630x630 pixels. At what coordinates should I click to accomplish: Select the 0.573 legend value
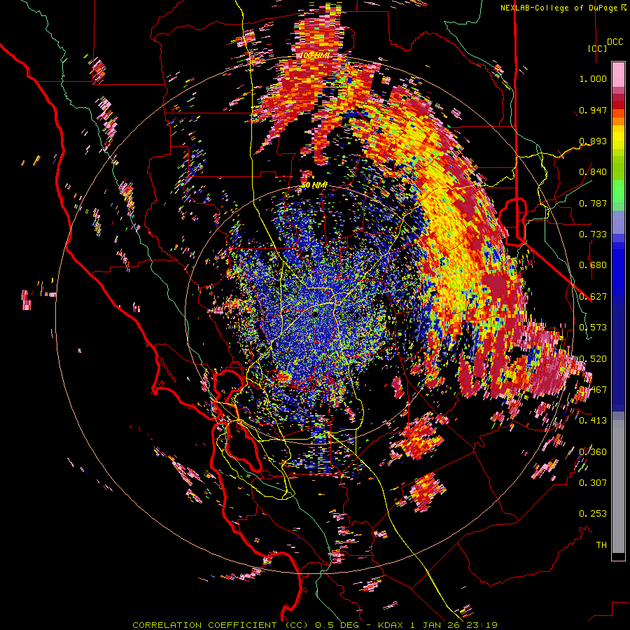click(x=593, y=328)
